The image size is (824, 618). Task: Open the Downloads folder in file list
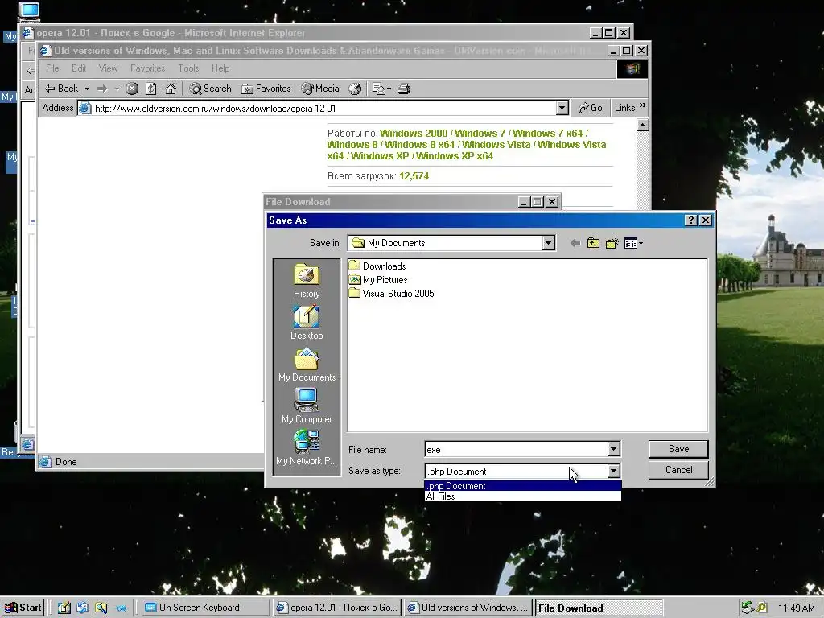pyautogui.click(x=377, y=266)
